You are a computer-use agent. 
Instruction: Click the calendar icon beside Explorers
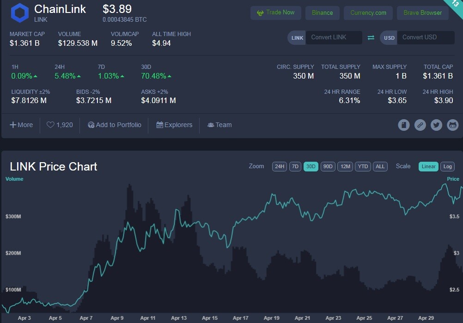coord(159,125)
